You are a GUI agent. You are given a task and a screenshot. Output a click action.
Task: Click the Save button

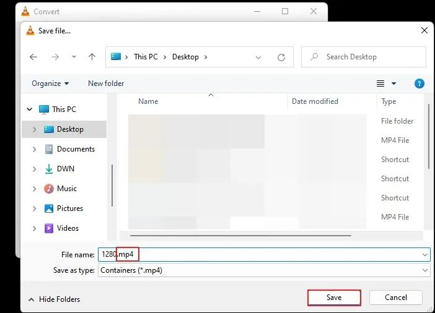point(334,298)
